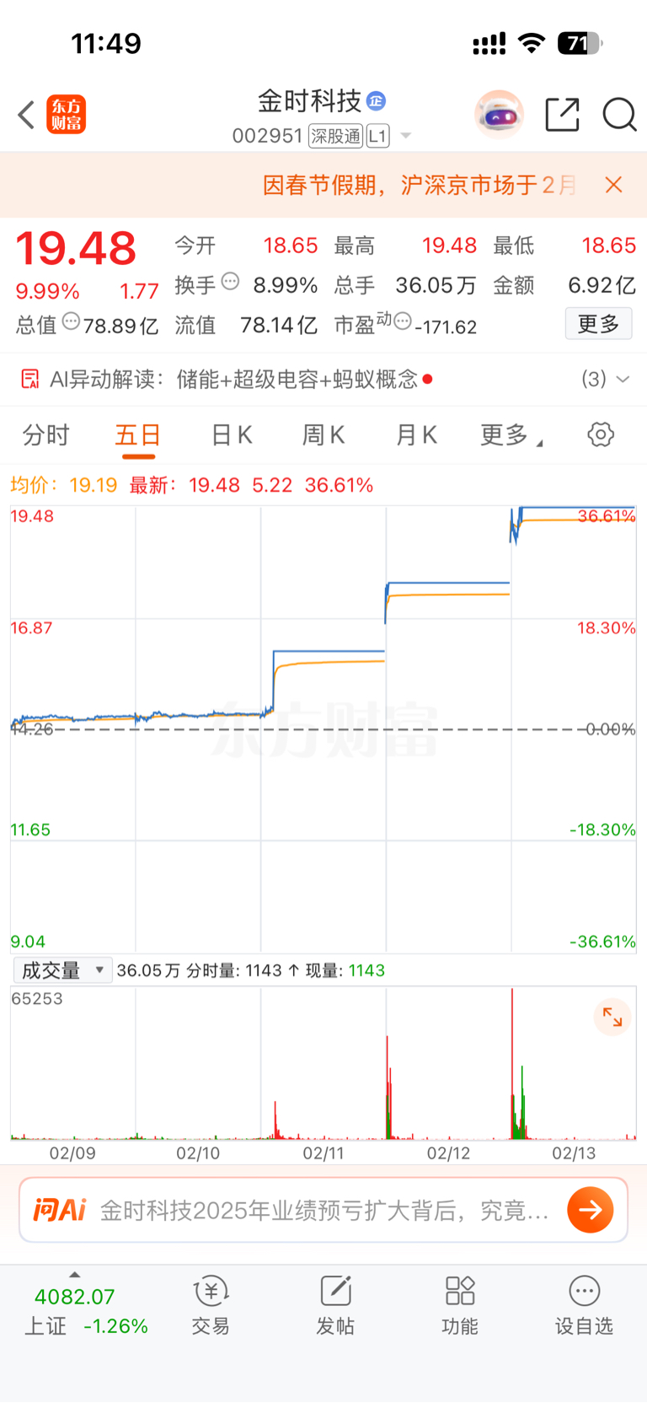Open chart settings gear icon
The height and width of the screenshot is (1403, 647).
point(601,435)
